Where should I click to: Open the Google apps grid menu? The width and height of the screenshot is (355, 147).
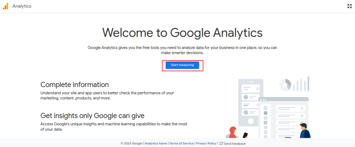[349, 6]
